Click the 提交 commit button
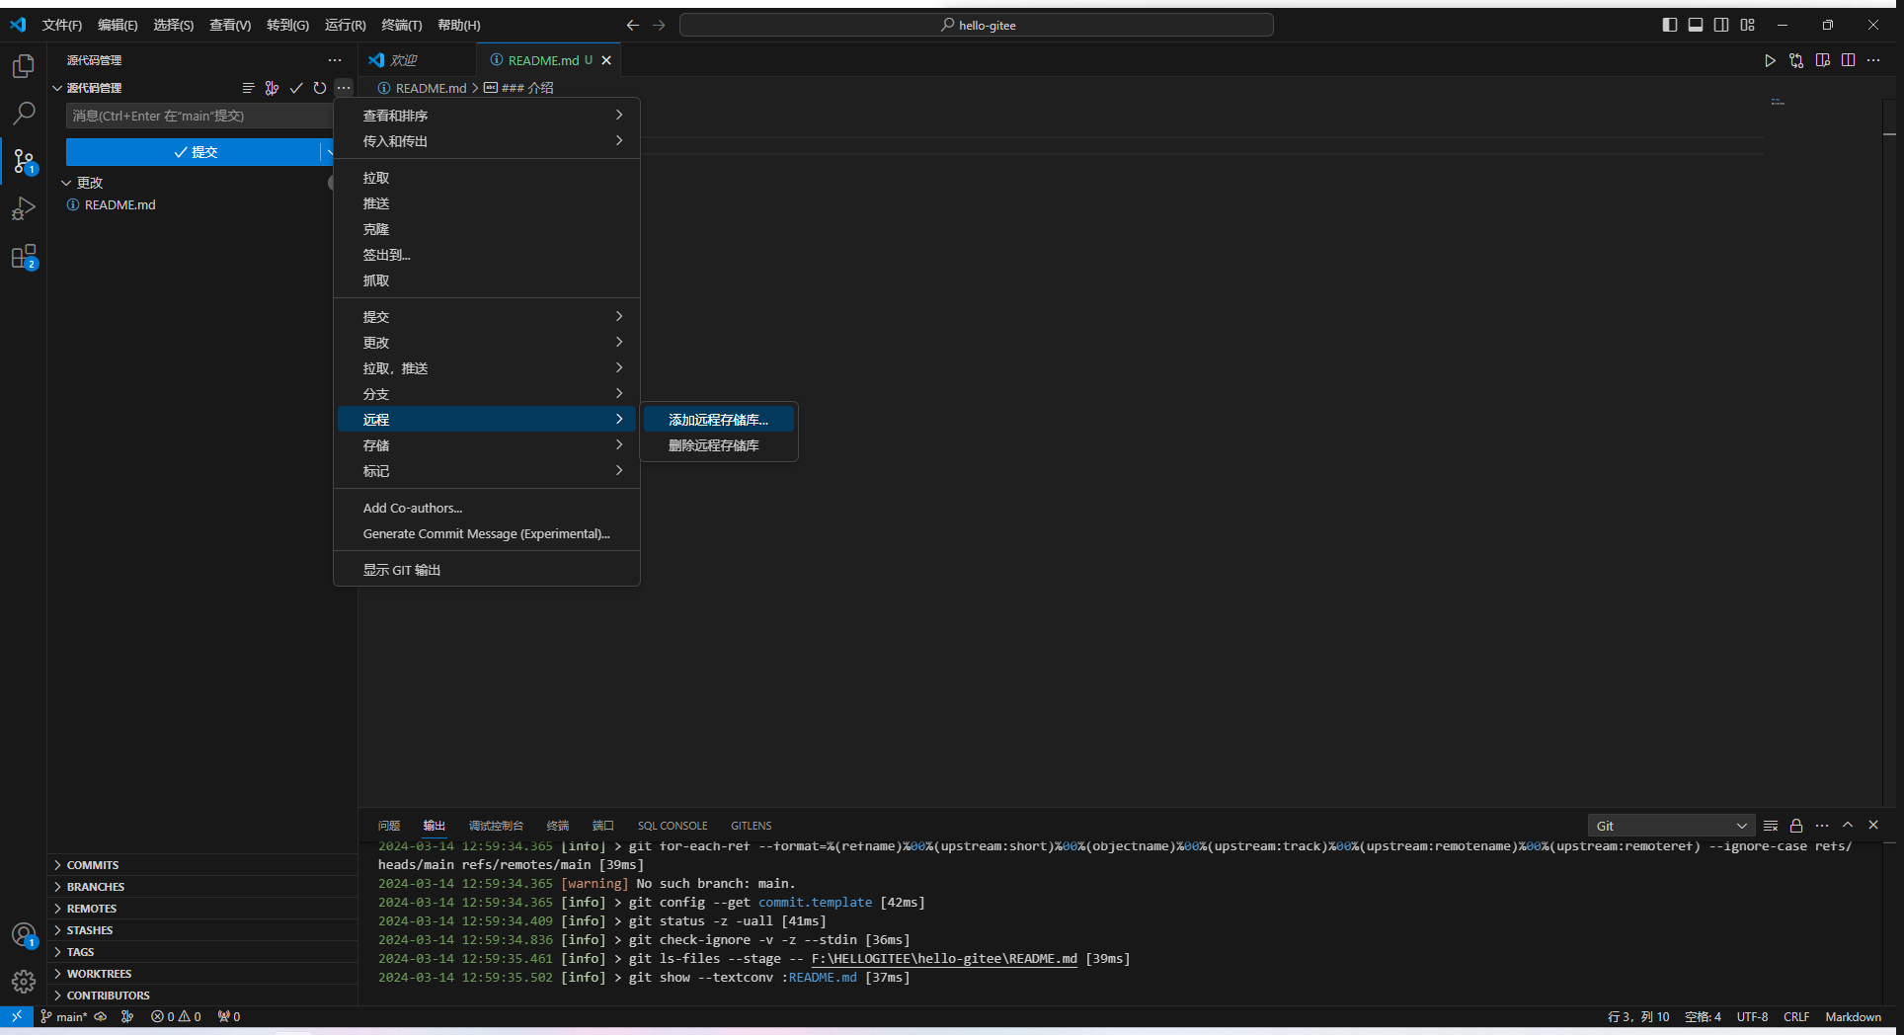Image resolution: width=1904 pixels, height=1035 pixels. [x=194, y=152]
